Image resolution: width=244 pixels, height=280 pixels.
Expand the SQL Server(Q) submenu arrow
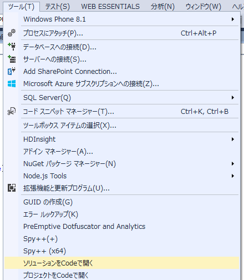click(233, 98)
